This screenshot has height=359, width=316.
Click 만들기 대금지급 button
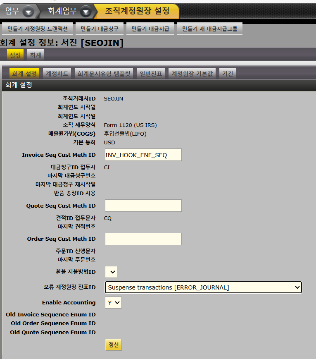[x=150, y=29]
